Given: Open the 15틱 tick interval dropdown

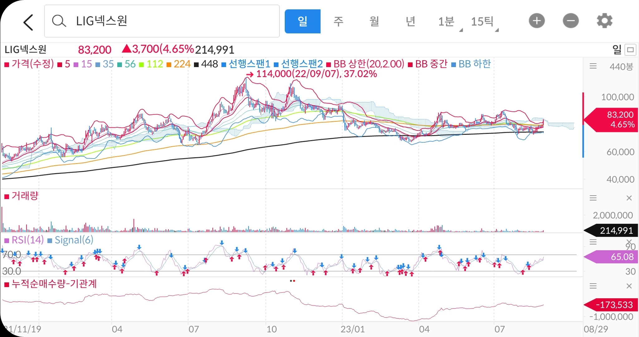Looking at the screenshot, I should [484, 22].
